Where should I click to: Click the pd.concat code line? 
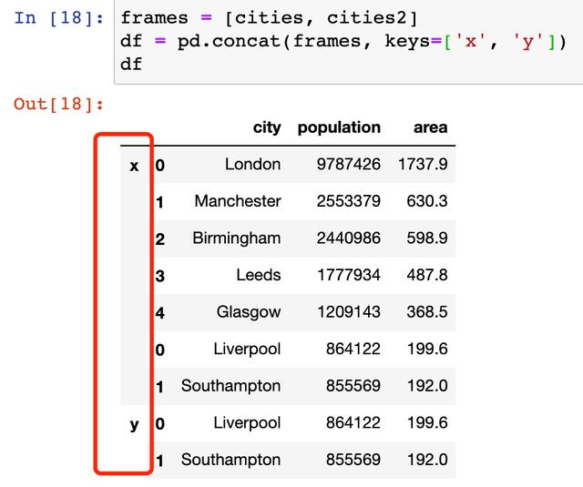click(x=343, y=41)
